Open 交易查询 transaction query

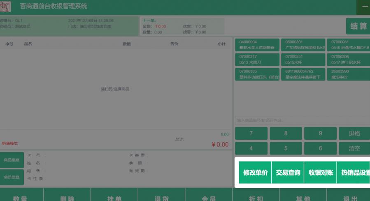pyautogui.click(x=288, y=173)
